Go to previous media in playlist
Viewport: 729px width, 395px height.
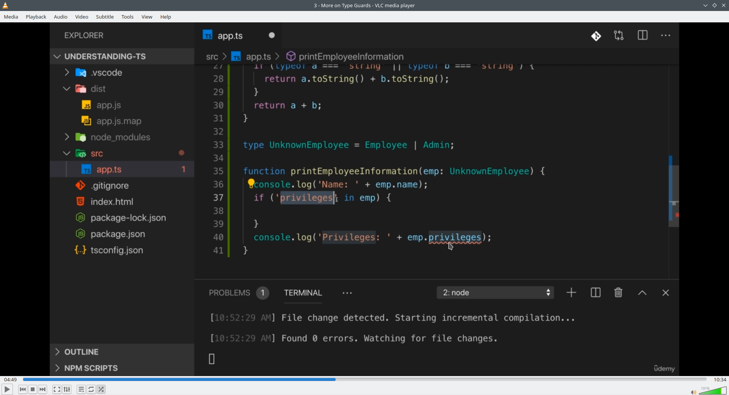coord(23,390)
